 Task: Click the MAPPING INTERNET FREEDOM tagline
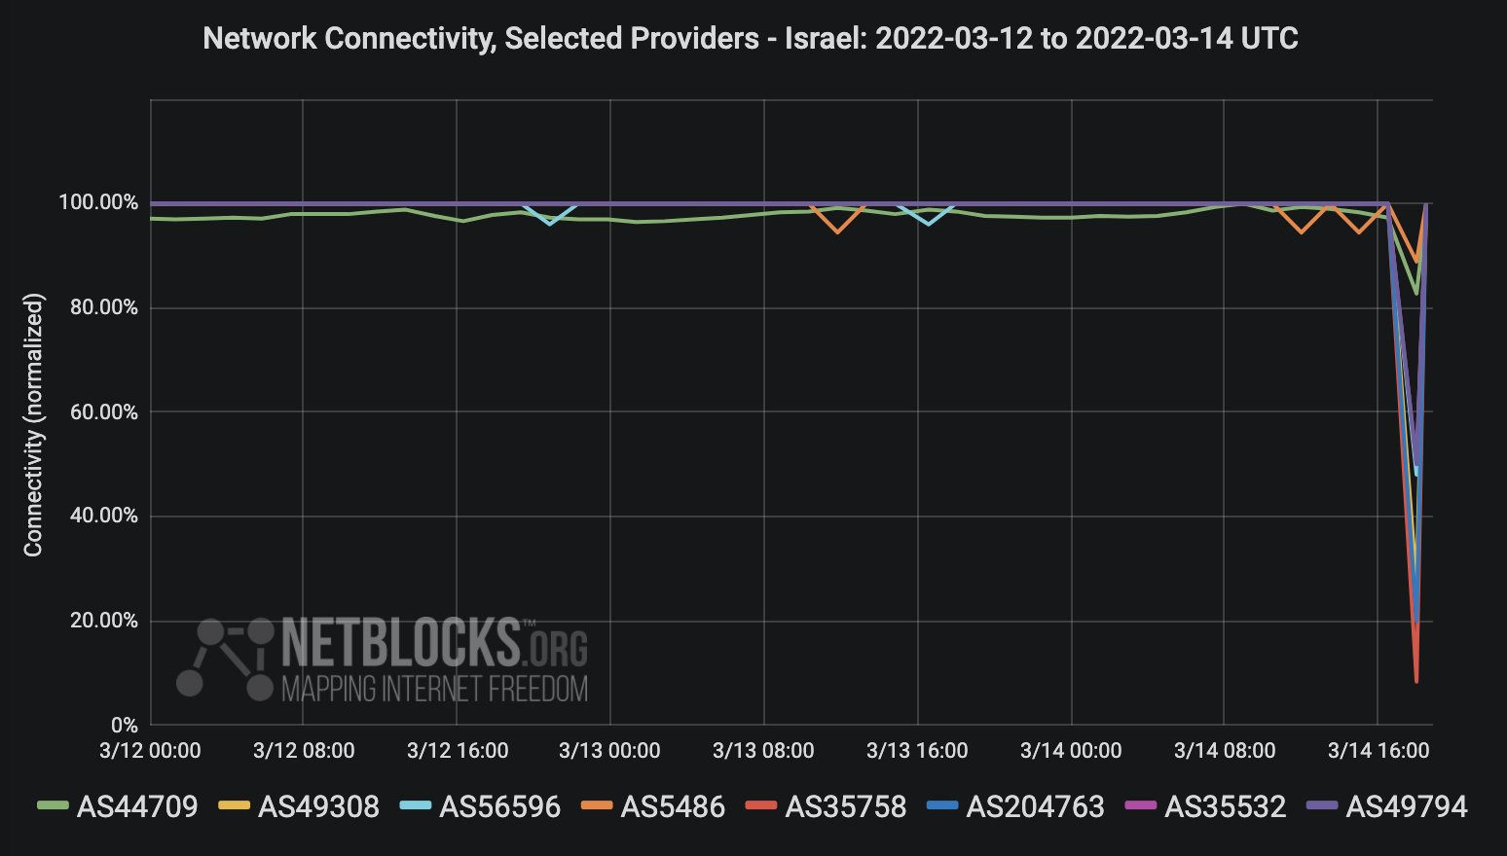(434, 689)
